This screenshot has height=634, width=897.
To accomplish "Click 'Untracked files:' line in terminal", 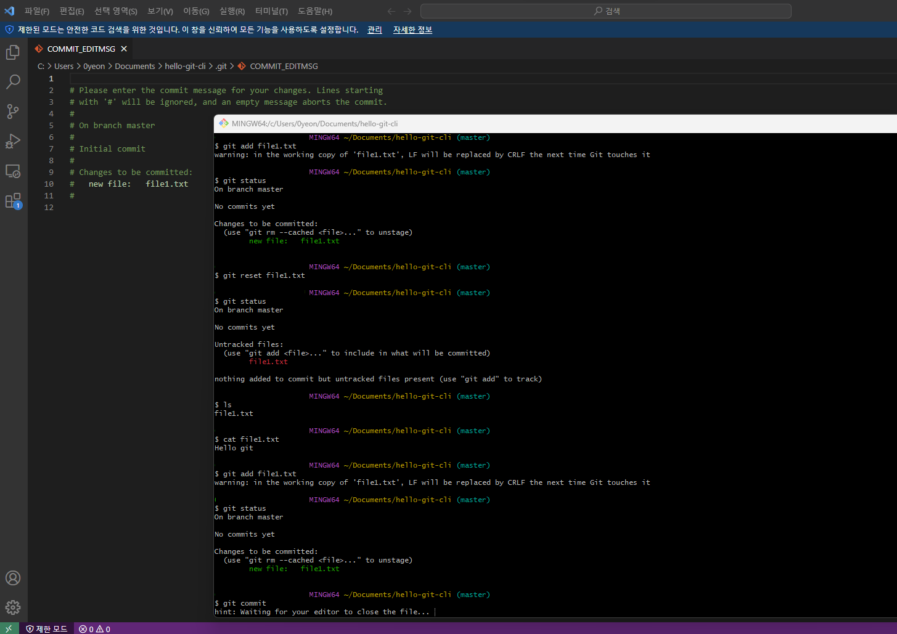I will (249, 344).
